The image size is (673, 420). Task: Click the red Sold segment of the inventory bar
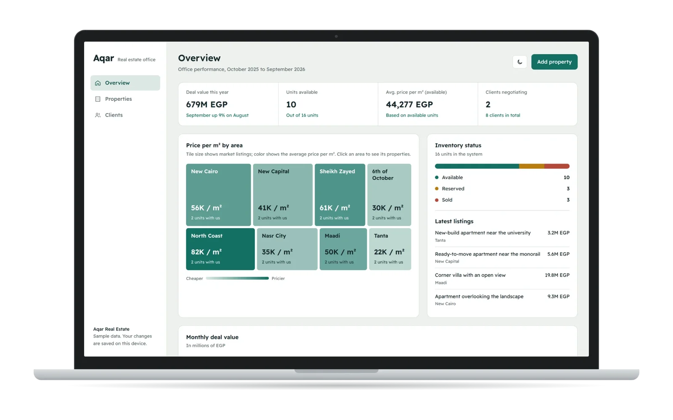[557, 166]
